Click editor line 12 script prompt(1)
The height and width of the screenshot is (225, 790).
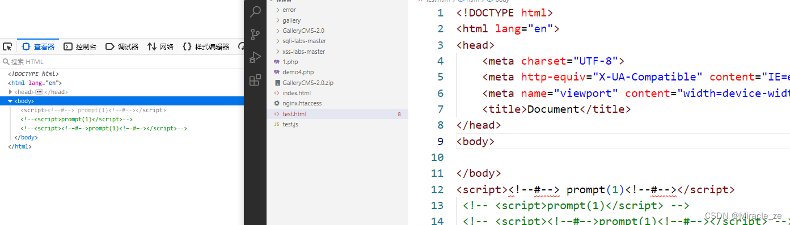coord(595,189)
